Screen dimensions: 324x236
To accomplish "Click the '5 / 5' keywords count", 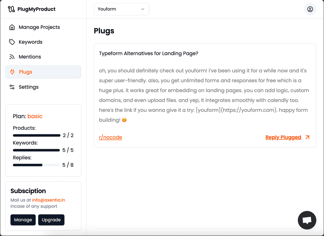I will pyautogui.click(x=68, y=150).
